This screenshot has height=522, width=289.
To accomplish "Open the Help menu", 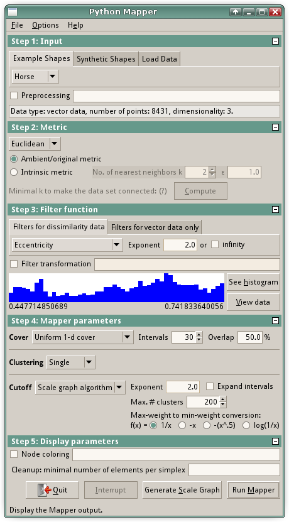I will (75, 25).
